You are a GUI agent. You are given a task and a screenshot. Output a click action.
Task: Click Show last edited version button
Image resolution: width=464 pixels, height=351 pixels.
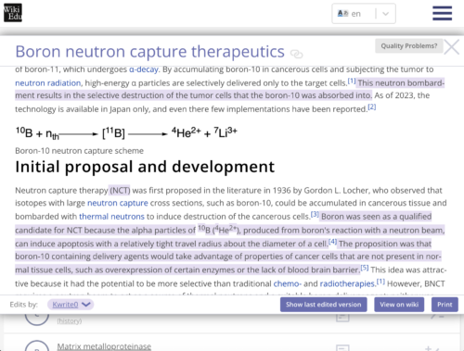click(324, 305)
